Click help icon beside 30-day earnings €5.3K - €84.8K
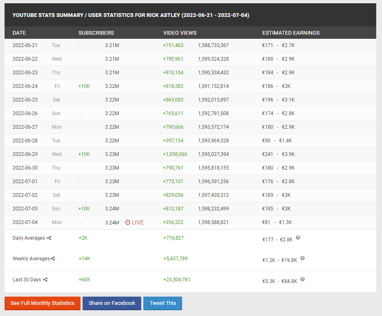This screenshot has height=316, width=382. pyautogui.click(x=302, y=279)
